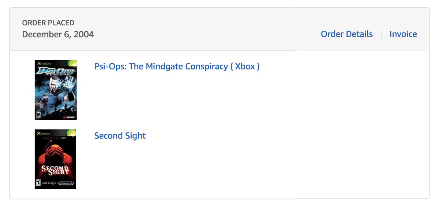Open the Order Details link
Viewport: 439px width, 212px height.
coord(346,34)
